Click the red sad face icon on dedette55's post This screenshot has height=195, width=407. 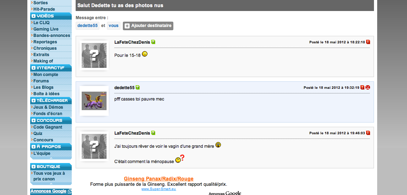[x=368, y=87]
